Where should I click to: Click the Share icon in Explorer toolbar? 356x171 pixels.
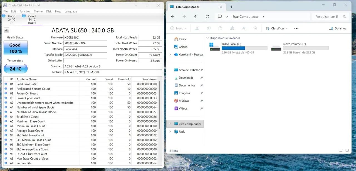tap(243, 28)
